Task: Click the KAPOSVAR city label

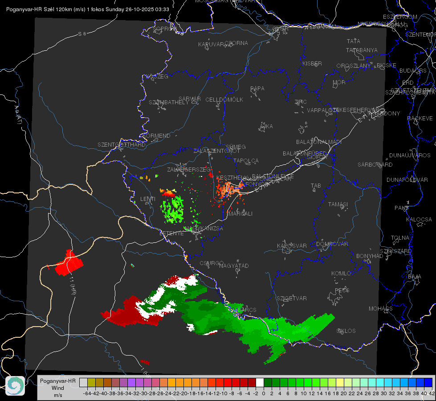Action: [x=292, y=246]
